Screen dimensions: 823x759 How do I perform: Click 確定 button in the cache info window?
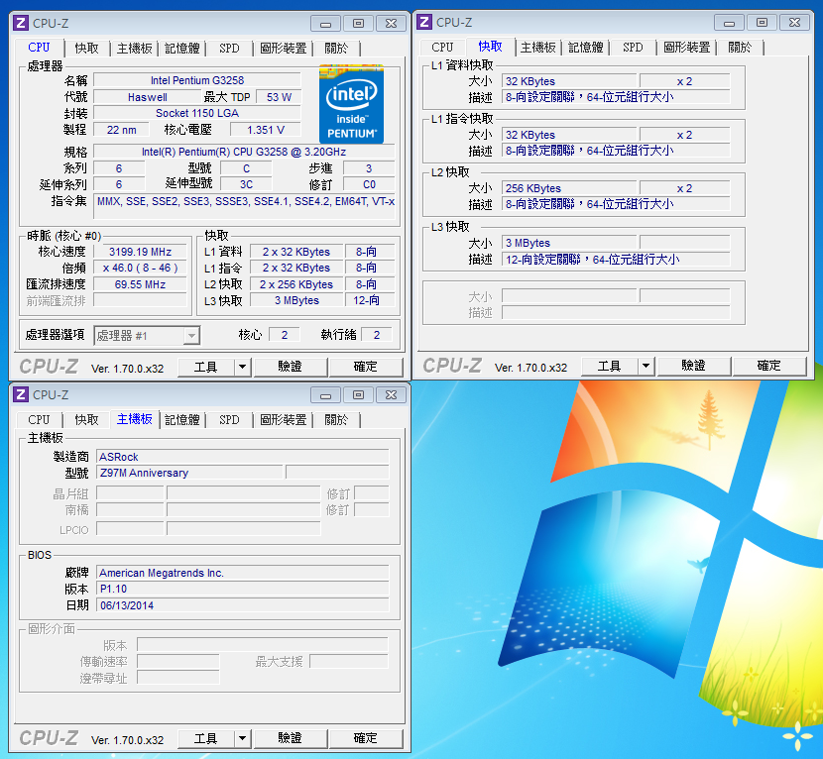pyautogui.click(x=769, y=366)
